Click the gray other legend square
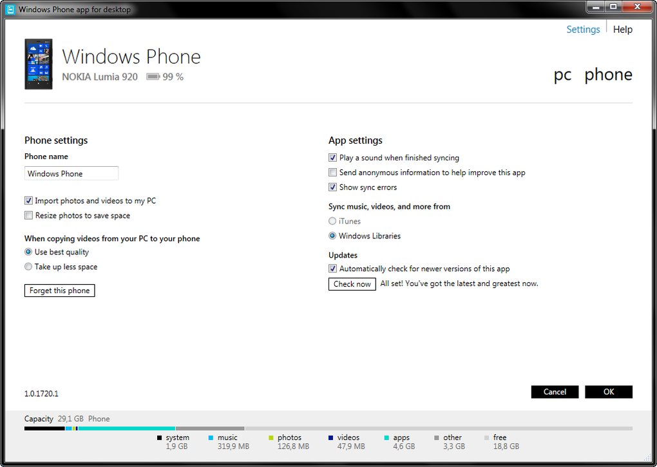This screenshot has height=467, width=657. tap(437, 437)
